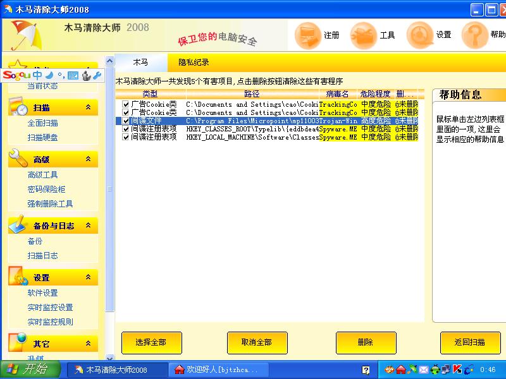The image size is (506, 379).
Task: Click the 病毒名 column header
Action: [338, 93]
